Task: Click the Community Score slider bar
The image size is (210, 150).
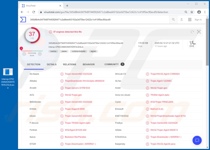Action: tap(32, 51)
